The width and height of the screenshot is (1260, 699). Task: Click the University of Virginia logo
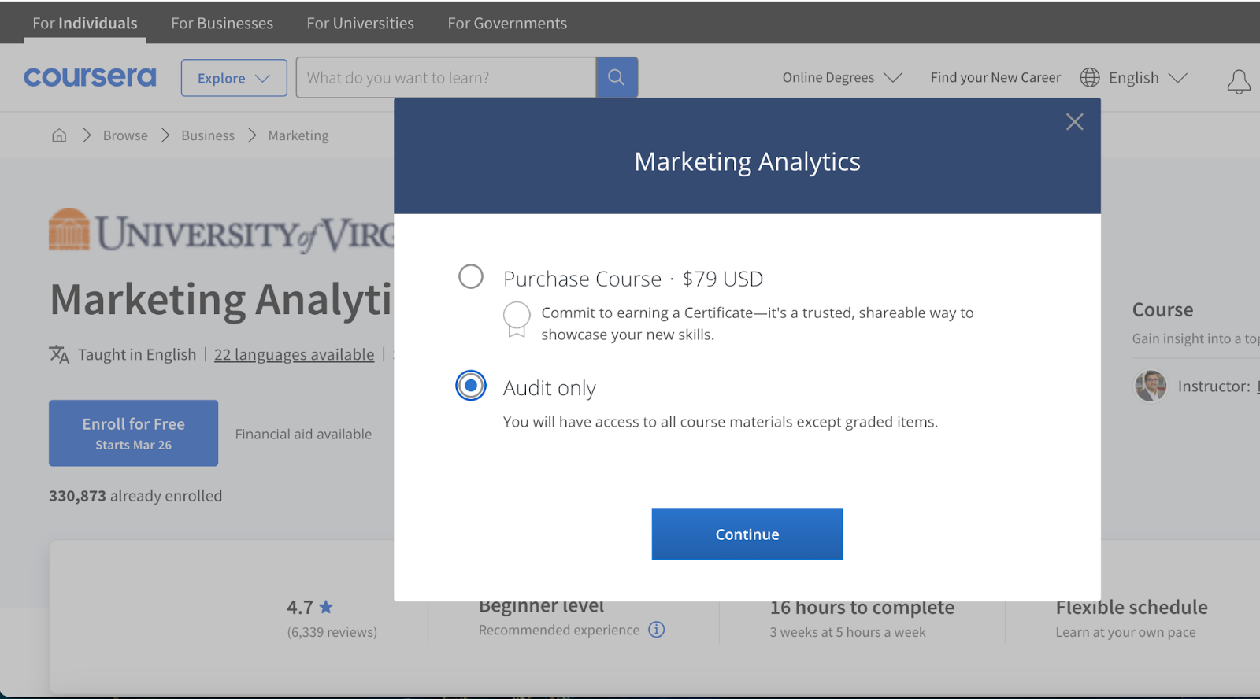(x=220, y=231)
